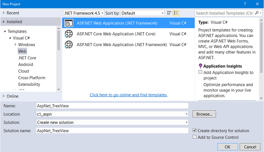This screenshot has width=264, height=152.
Task: Select ASP.NET Core Web Application (.NET Core) row
Action: 128,34
